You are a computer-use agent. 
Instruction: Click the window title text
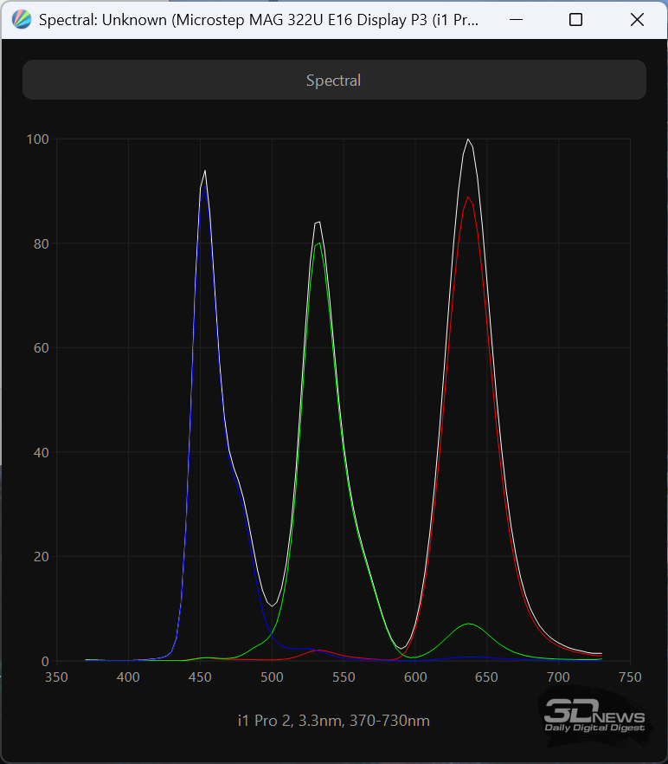coord(260,20)
